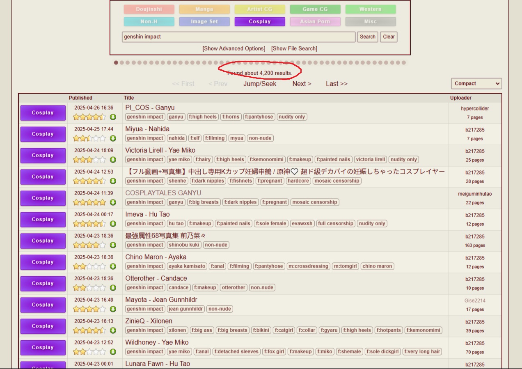Click the download arrow for PI_COS - Ganyu
The height and width of the screenshot is (369, 522).
113,117
